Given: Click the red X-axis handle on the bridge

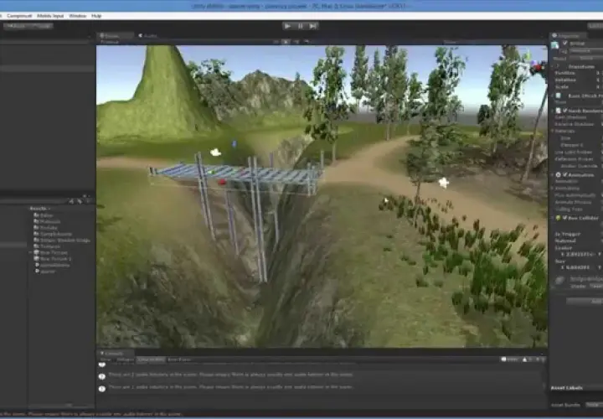Looking at the screenshot, I should (x=222, y=182).
